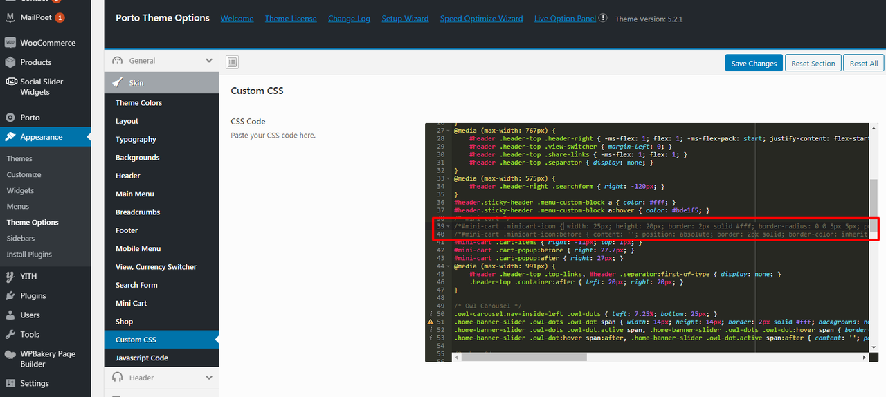This screenshot has height=397, width=886.
Task: Open the Search Form skin section
Action: [x=136, y=285]
